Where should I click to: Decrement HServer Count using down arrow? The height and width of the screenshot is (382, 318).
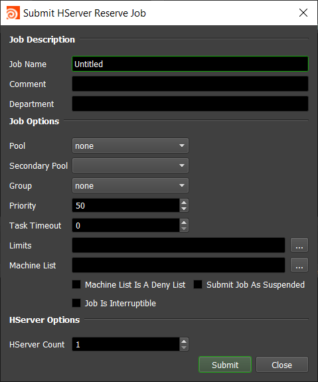coord(184,347)
